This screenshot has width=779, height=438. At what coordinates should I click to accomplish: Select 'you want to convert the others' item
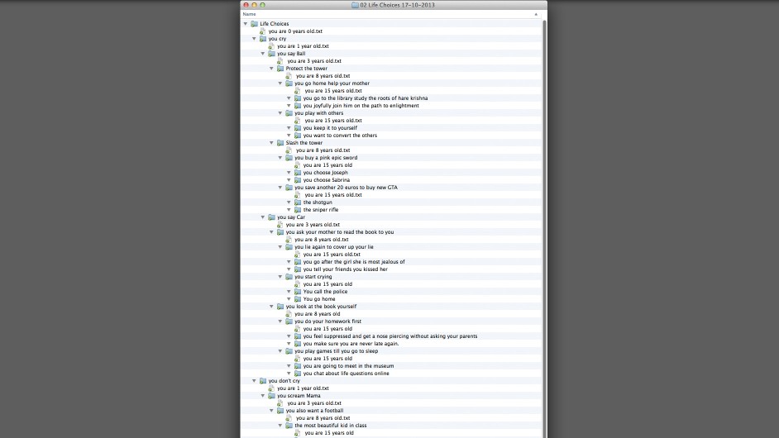tap(339, 136)
